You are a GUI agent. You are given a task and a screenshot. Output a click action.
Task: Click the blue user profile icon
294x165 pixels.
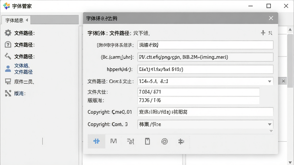[x=8, y=69]
